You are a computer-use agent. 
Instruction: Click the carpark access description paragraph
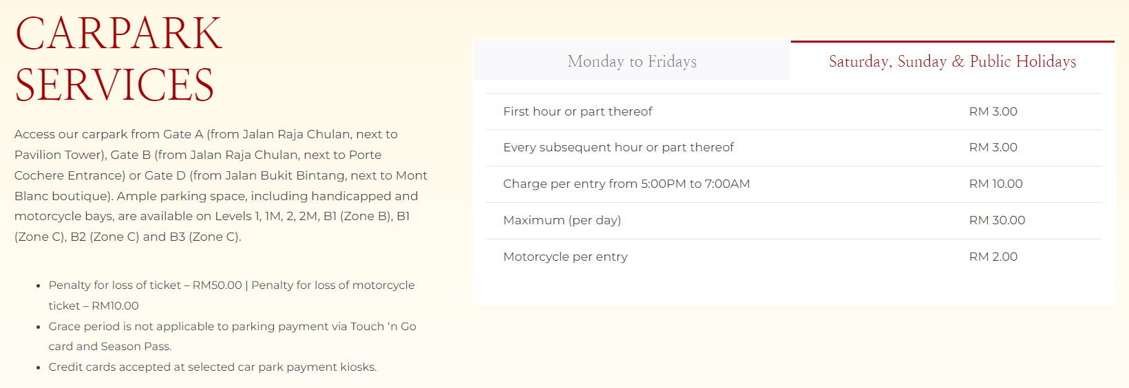[x=221, y=185]
